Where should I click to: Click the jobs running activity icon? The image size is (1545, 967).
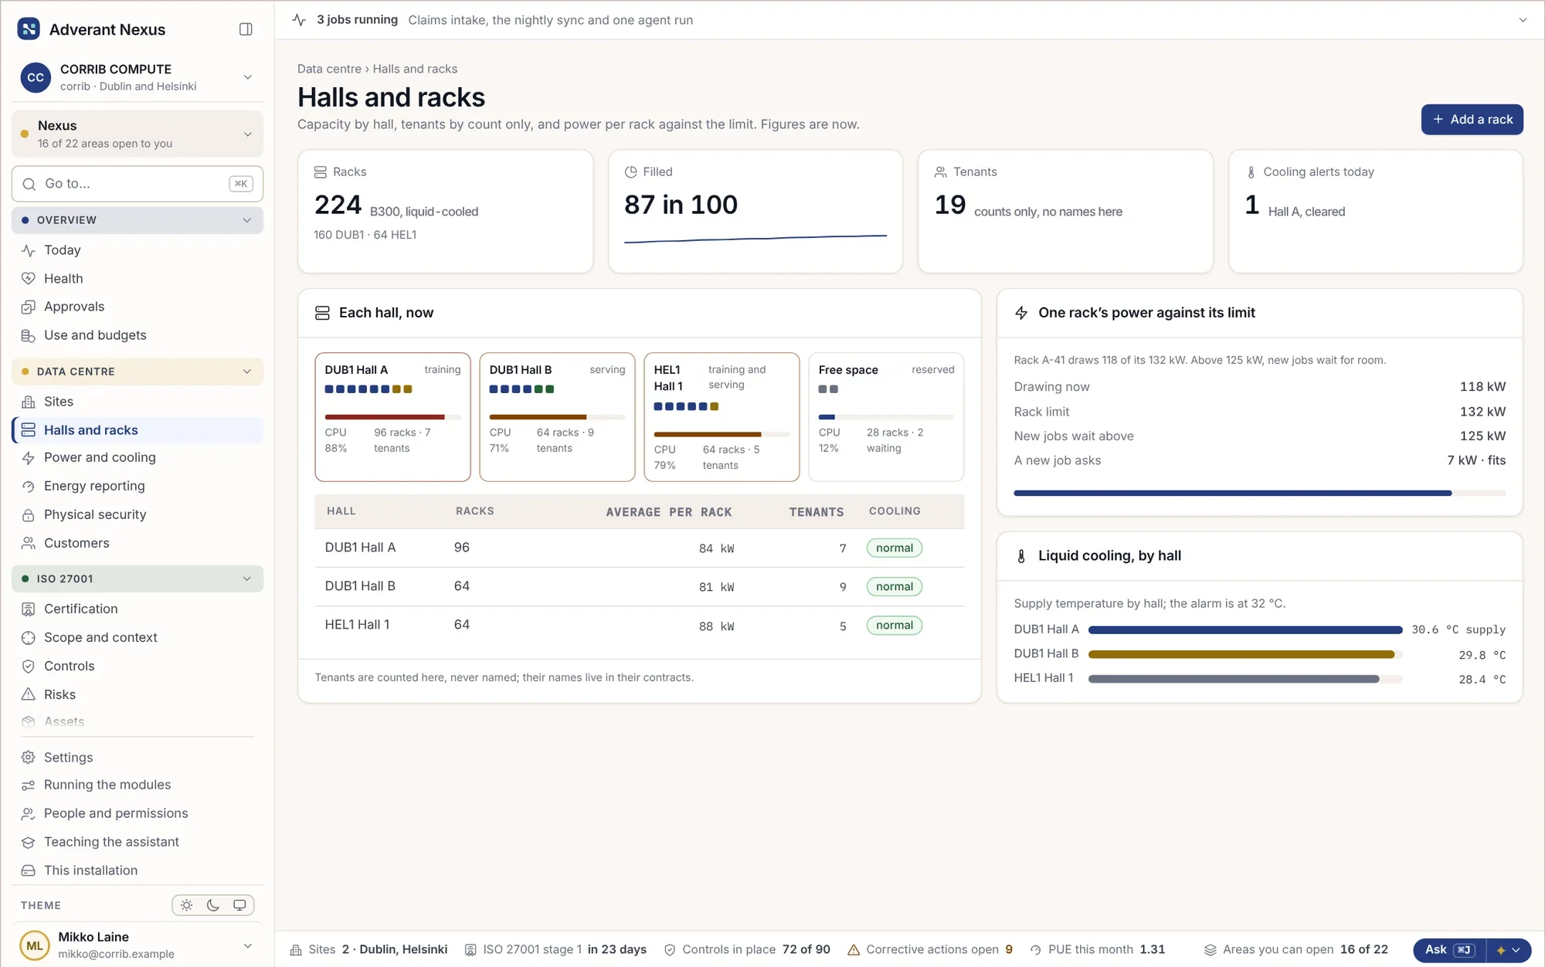click(x=300, y=20)
